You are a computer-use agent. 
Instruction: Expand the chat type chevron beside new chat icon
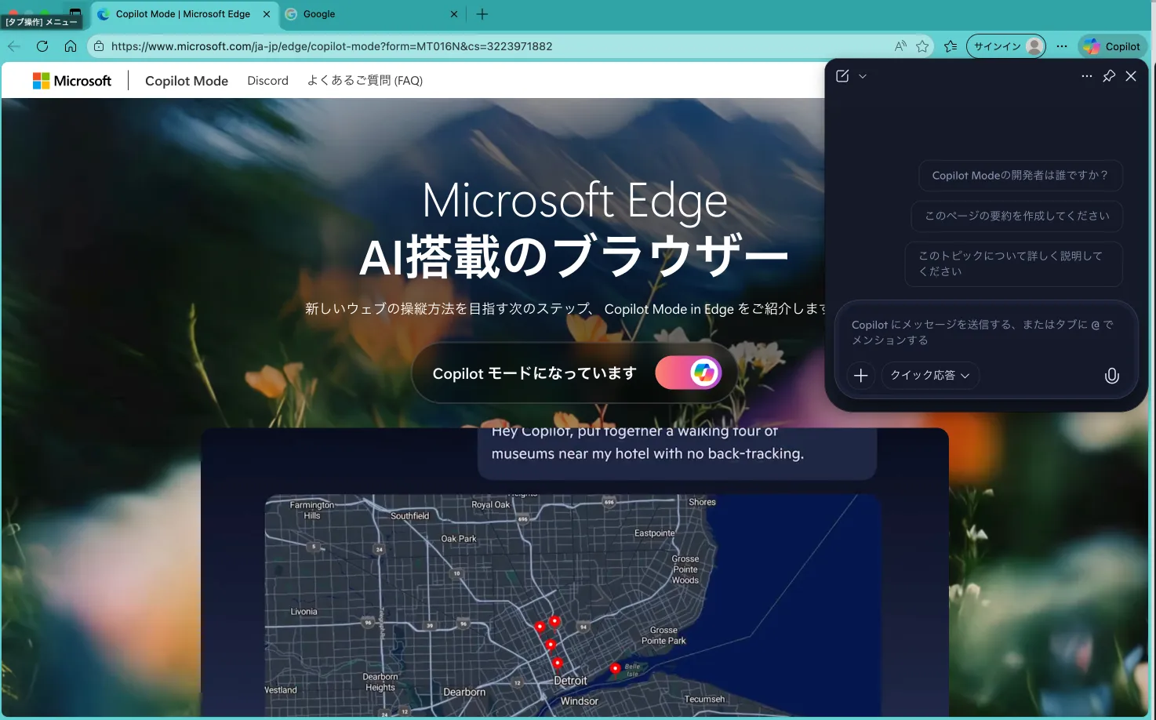(x=862, y=76)
